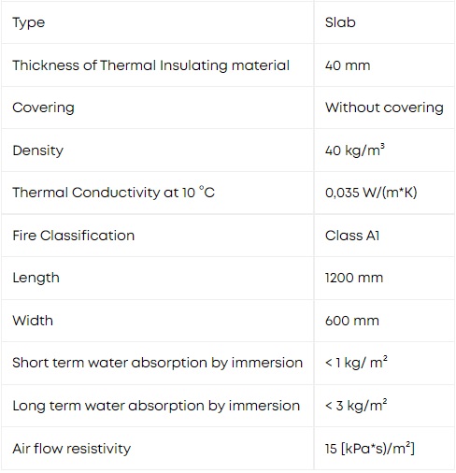Click Thickness of Thermal Insulating material label
Image resolution: width=456 pixels, height=473 pixels.
[x=151, y=65]
